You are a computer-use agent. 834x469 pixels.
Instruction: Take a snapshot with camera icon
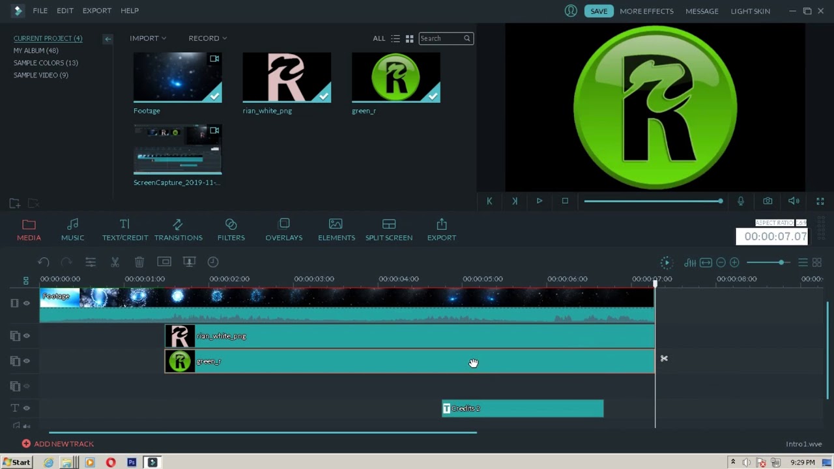[x=768, y=201]
